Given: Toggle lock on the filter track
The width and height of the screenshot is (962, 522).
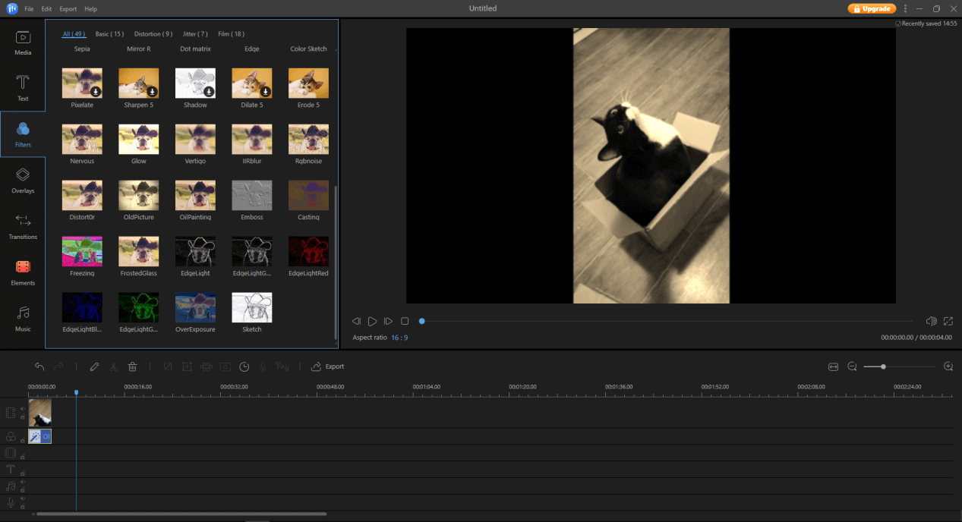Looking at the screenshot, I should [22, 440].
